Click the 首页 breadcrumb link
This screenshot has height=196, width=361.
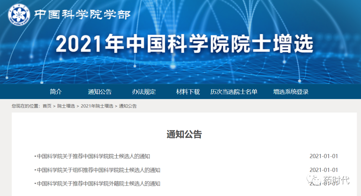coord(47,106)
